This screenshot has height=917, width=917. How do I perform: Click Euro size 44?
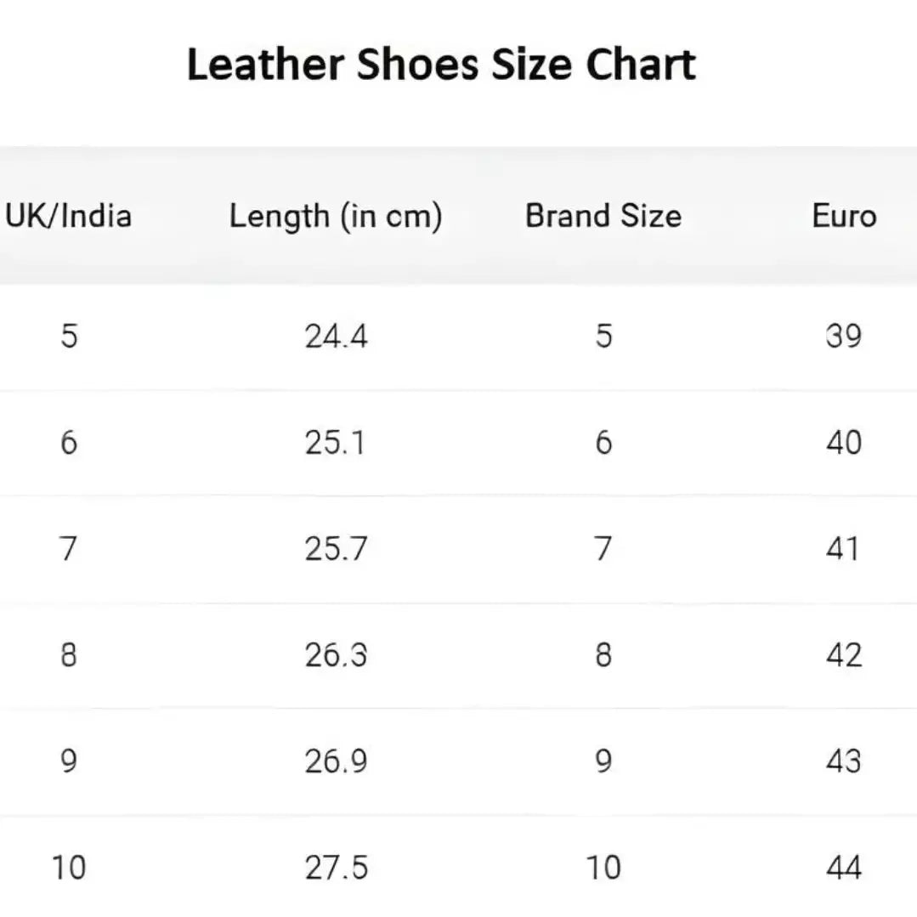pyautogui.click(x=844, y=868)
